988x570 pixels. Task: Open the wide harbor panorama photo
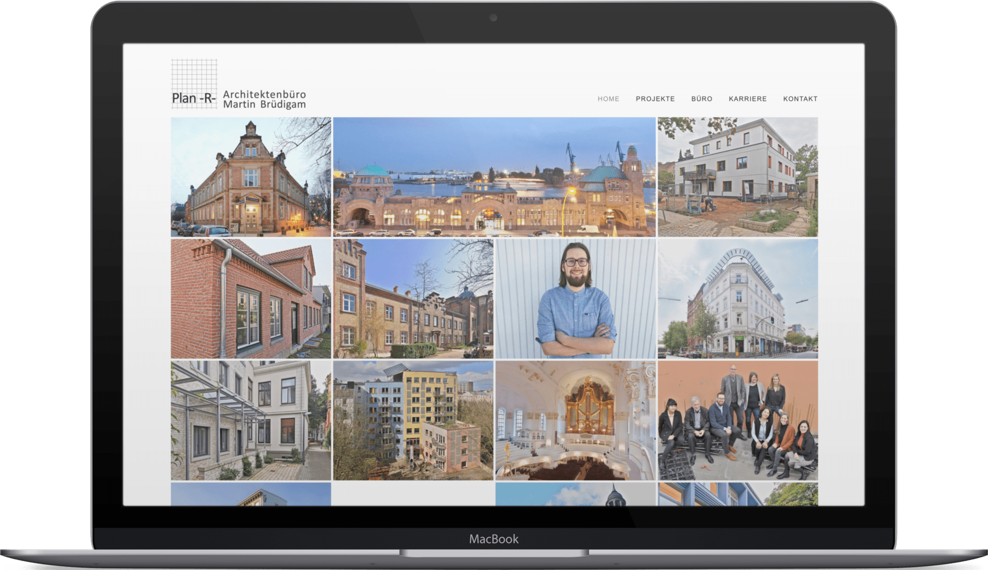pyautogui.click(x=494, y=177)
